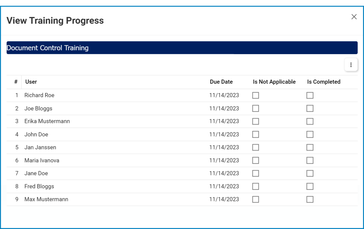This screenshot has height=229, width=364.
Task: Mark John Doe's training not applicable
Action: point(256,134)
